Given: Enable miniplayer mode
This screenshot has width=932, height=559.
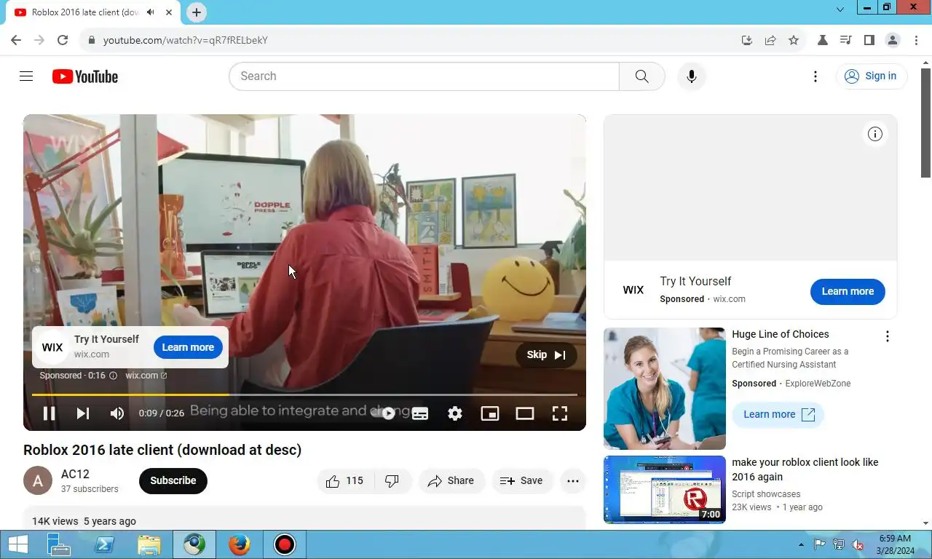Looking at the screenshot, I should (x=490, y=413).
